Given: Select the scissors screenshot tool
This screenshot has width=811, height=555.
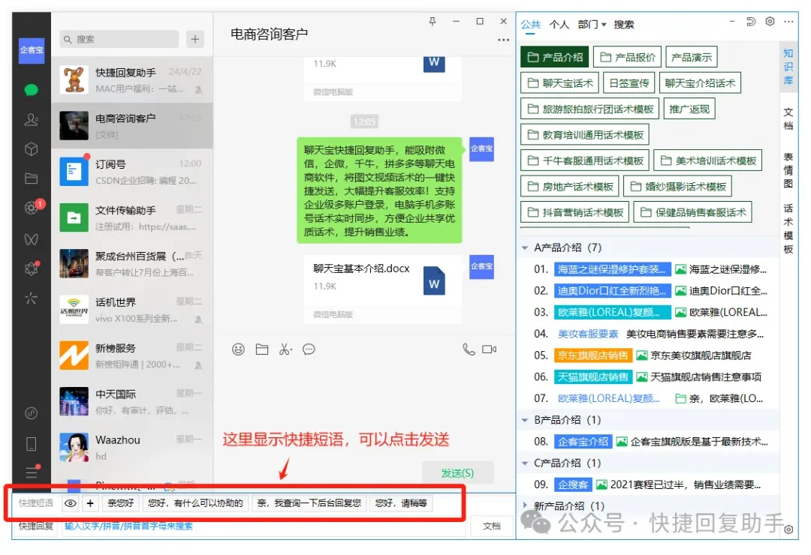Looking at the screenshot, I should pos(285,349).
